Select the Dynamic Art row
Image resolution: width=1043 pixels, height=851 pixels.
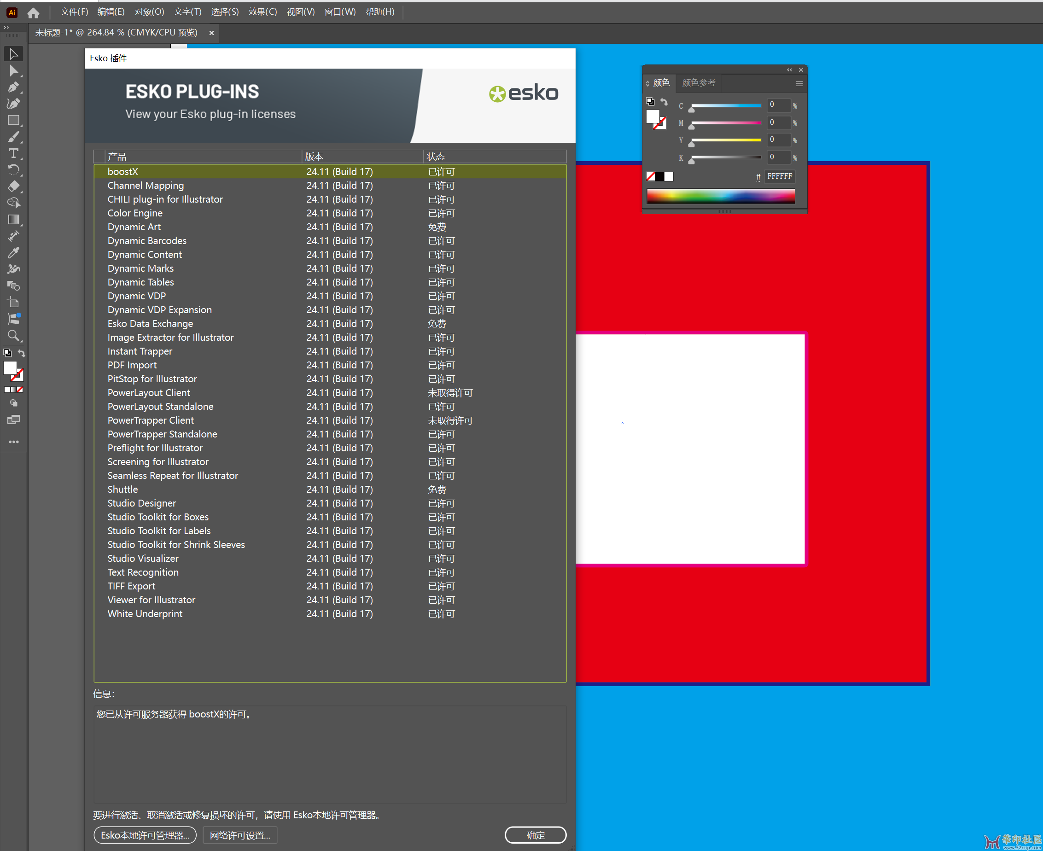point(330,227)
